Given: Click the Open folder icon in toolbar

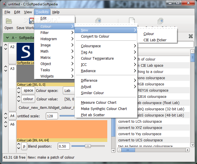Looking at the screenshot, I should coord(9,21).
